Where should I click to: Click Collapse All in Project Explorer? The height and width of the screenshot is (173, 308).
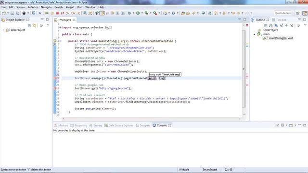coord(29,25)
